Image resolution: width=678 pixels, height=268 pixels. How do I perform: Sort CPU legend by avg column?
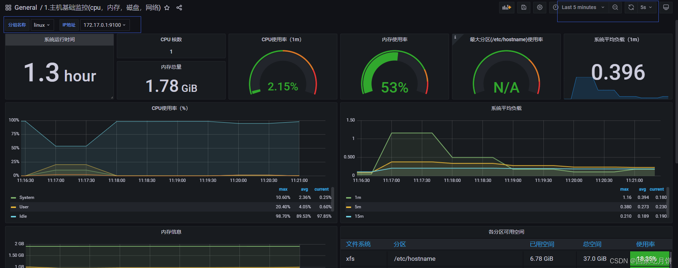[x=304, y=189]
